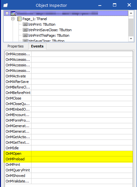Click the OnMOpen event value field
The height and width of the screenshot is (187, 137).
point(82,154)
